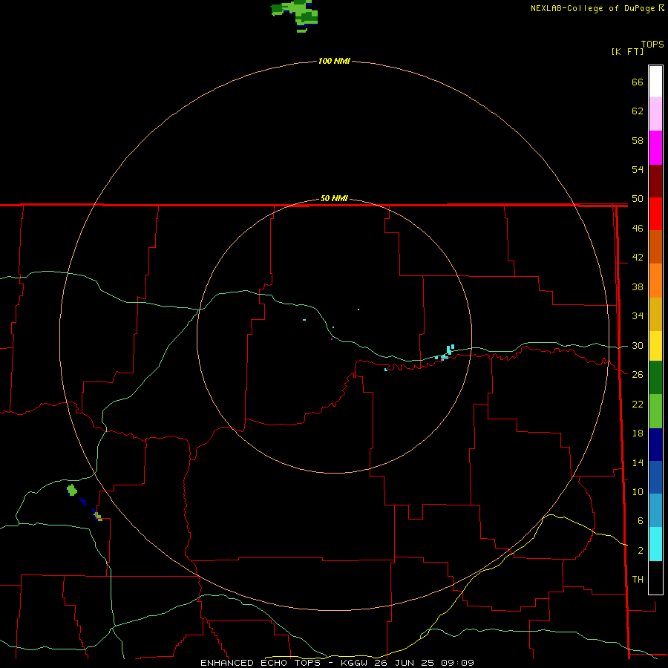
Task: Click the 26 legend value
Action: (x=638, y=375)
